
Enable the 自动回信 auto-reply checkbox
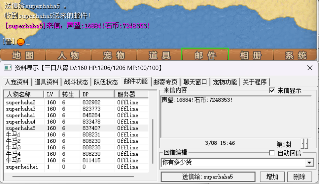pyautogui.click(x=272, y=153)
